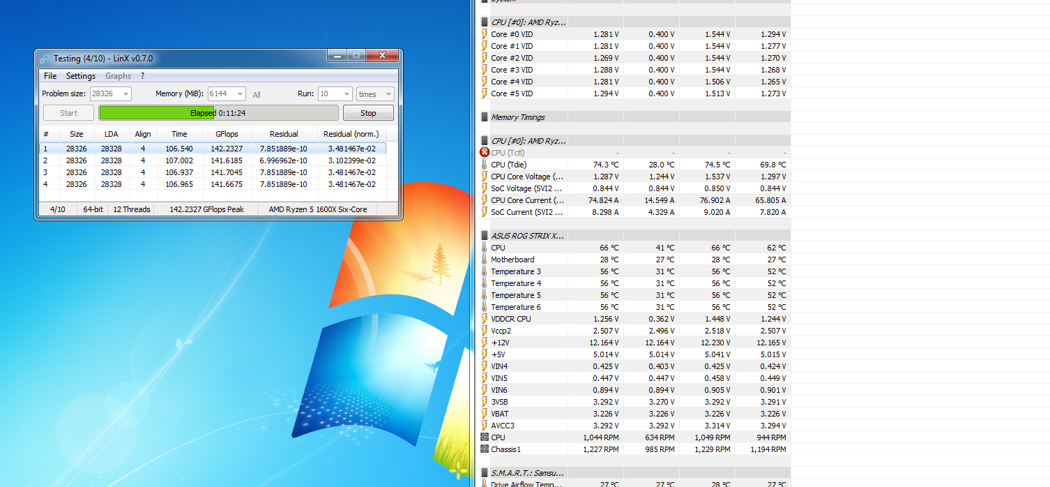This screenshot has height=487, width=1050.
Task: Click the Temperature 6 thermometer icon
Action: pyautogui.click(x=485, y=307)
